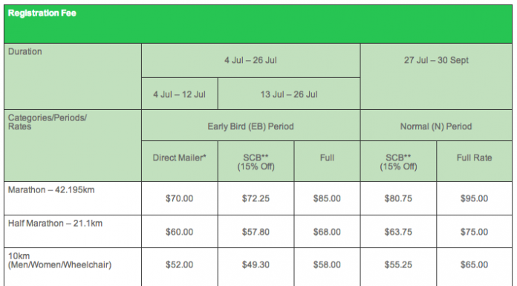Click the 4 Jul – 26 Jul cell
This screenshot has height=286, width=517.
250,60
